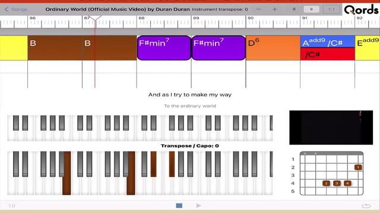
Task: Click Instrument transpose: 0 label
Action: point(220,9)
